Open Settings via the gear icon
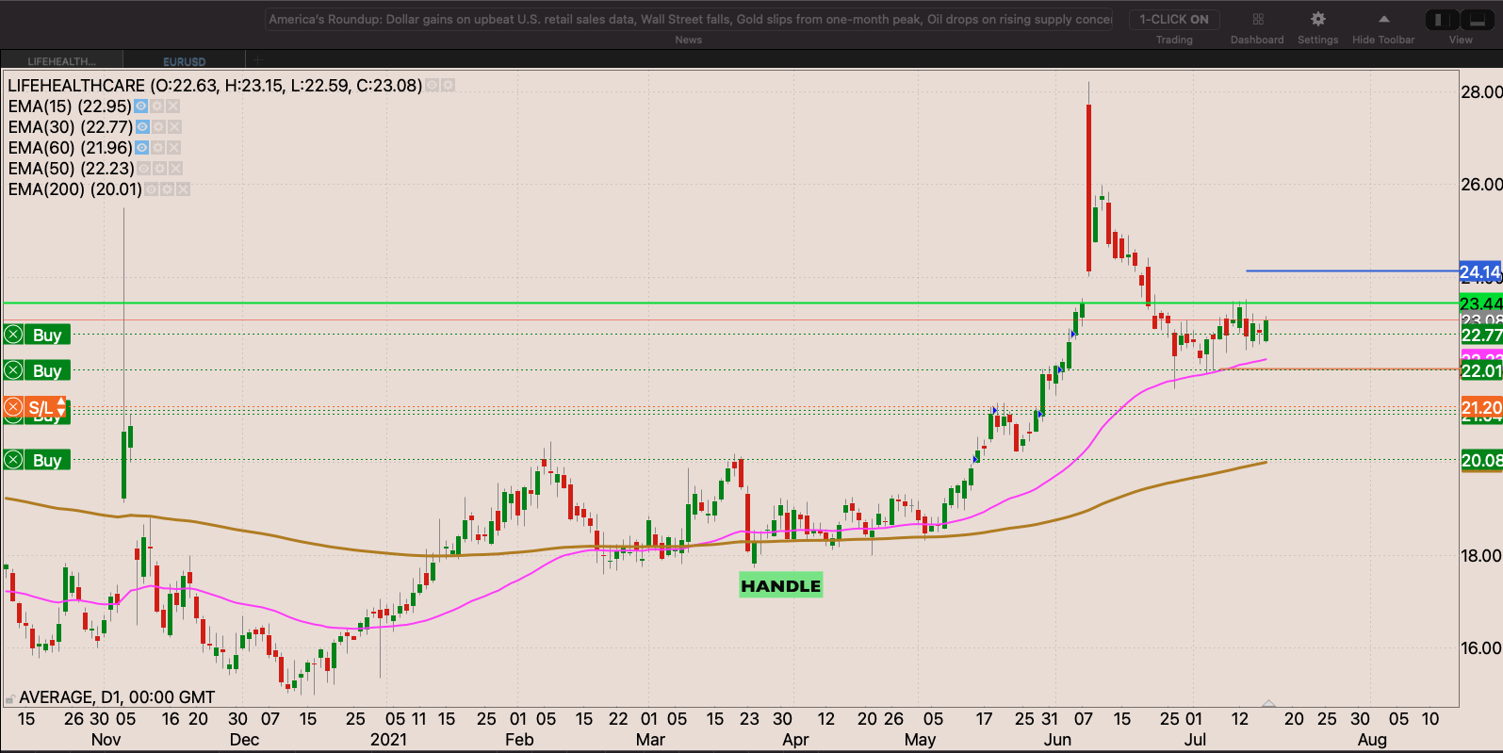The width and height of the screenshot is (1503, 753). pos(1317,20)
